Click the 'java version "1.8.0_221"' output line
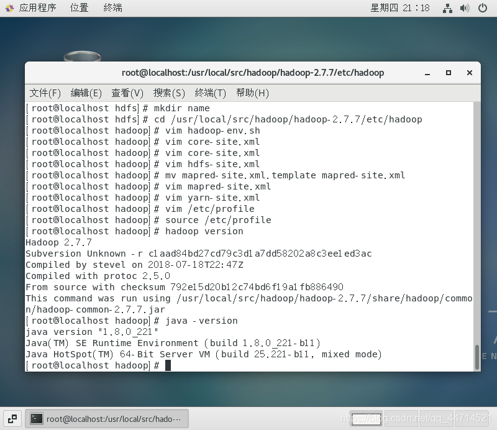 point(92,332)
